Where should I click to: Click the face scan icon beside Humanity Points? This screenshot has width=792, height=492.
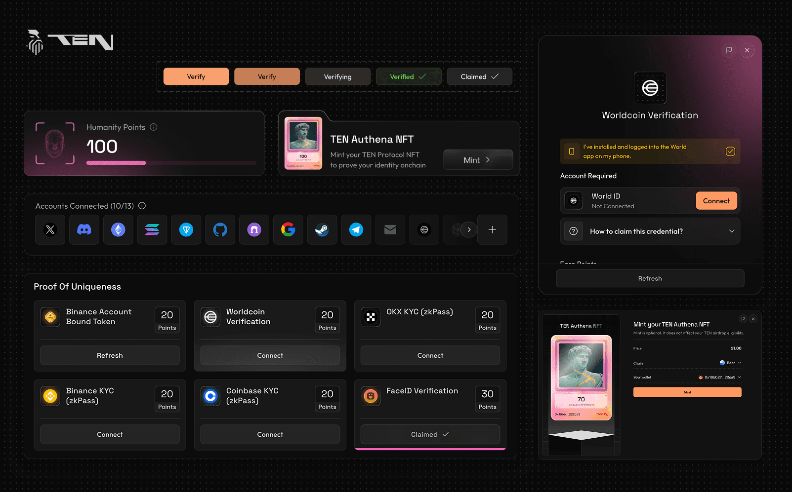point(55,143)
